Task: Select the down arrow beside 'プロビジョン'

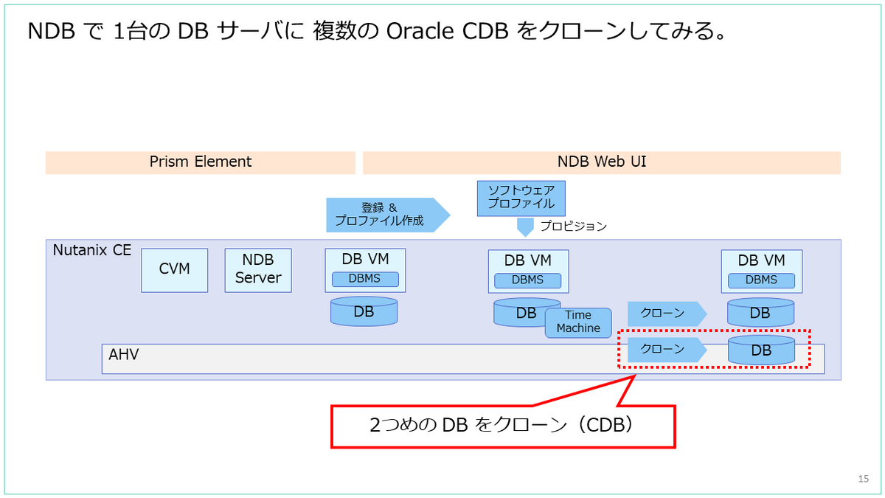Action: click(524, 227)
